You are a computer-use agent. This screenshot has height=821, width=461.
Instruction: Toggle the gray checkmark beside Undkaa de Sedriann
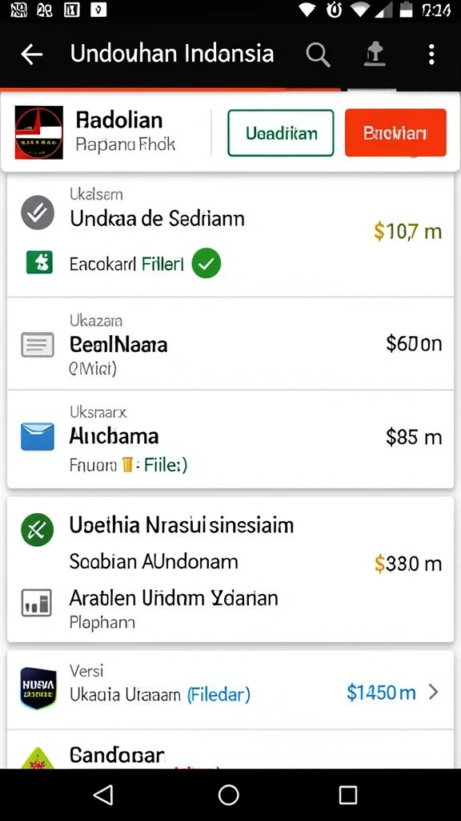(x=38, y=212)
